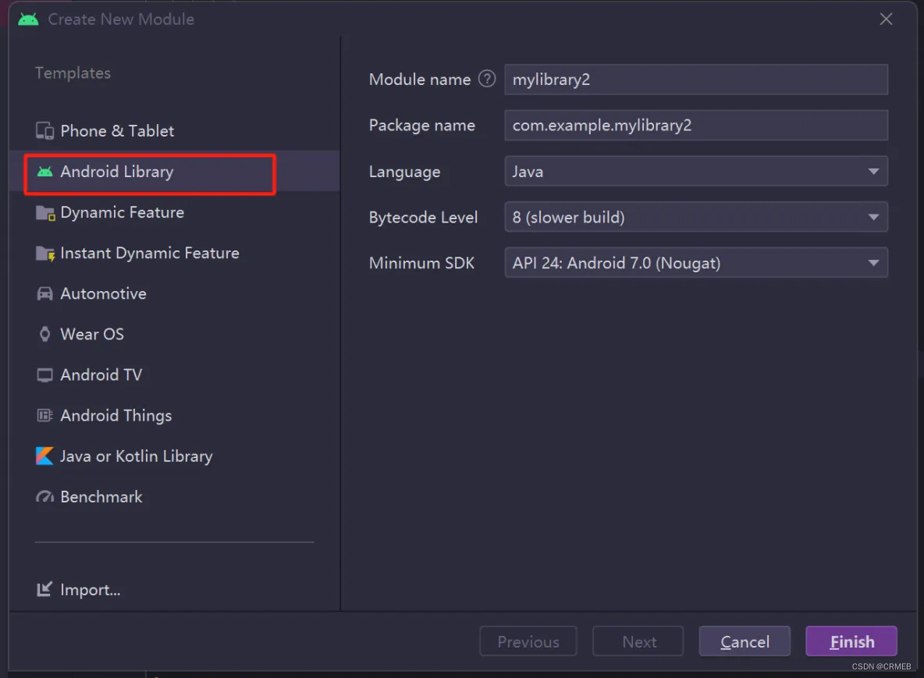Image resolution: width=924 pixels, height=678 pixels.
Task: Click the Cancel button
Action: [745, 641]
